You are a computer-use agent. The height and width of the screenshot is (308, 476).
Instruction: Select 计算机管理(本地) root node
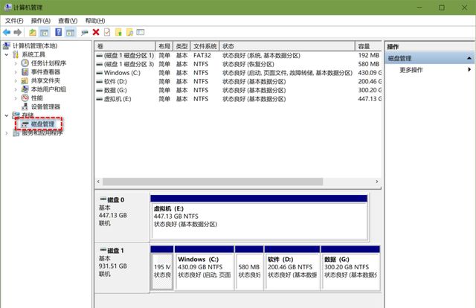point(35,46)
